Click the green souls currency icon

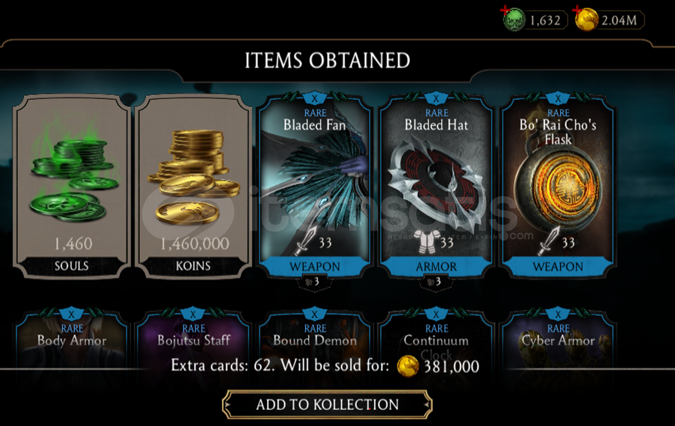coord(514,20)
